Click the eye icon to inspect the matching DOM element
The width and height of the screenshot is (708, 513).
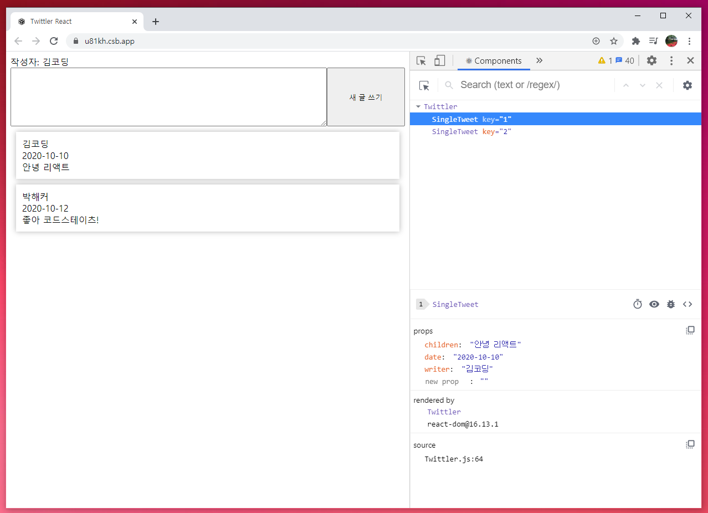pyautogui.click(x=654, y=304)
